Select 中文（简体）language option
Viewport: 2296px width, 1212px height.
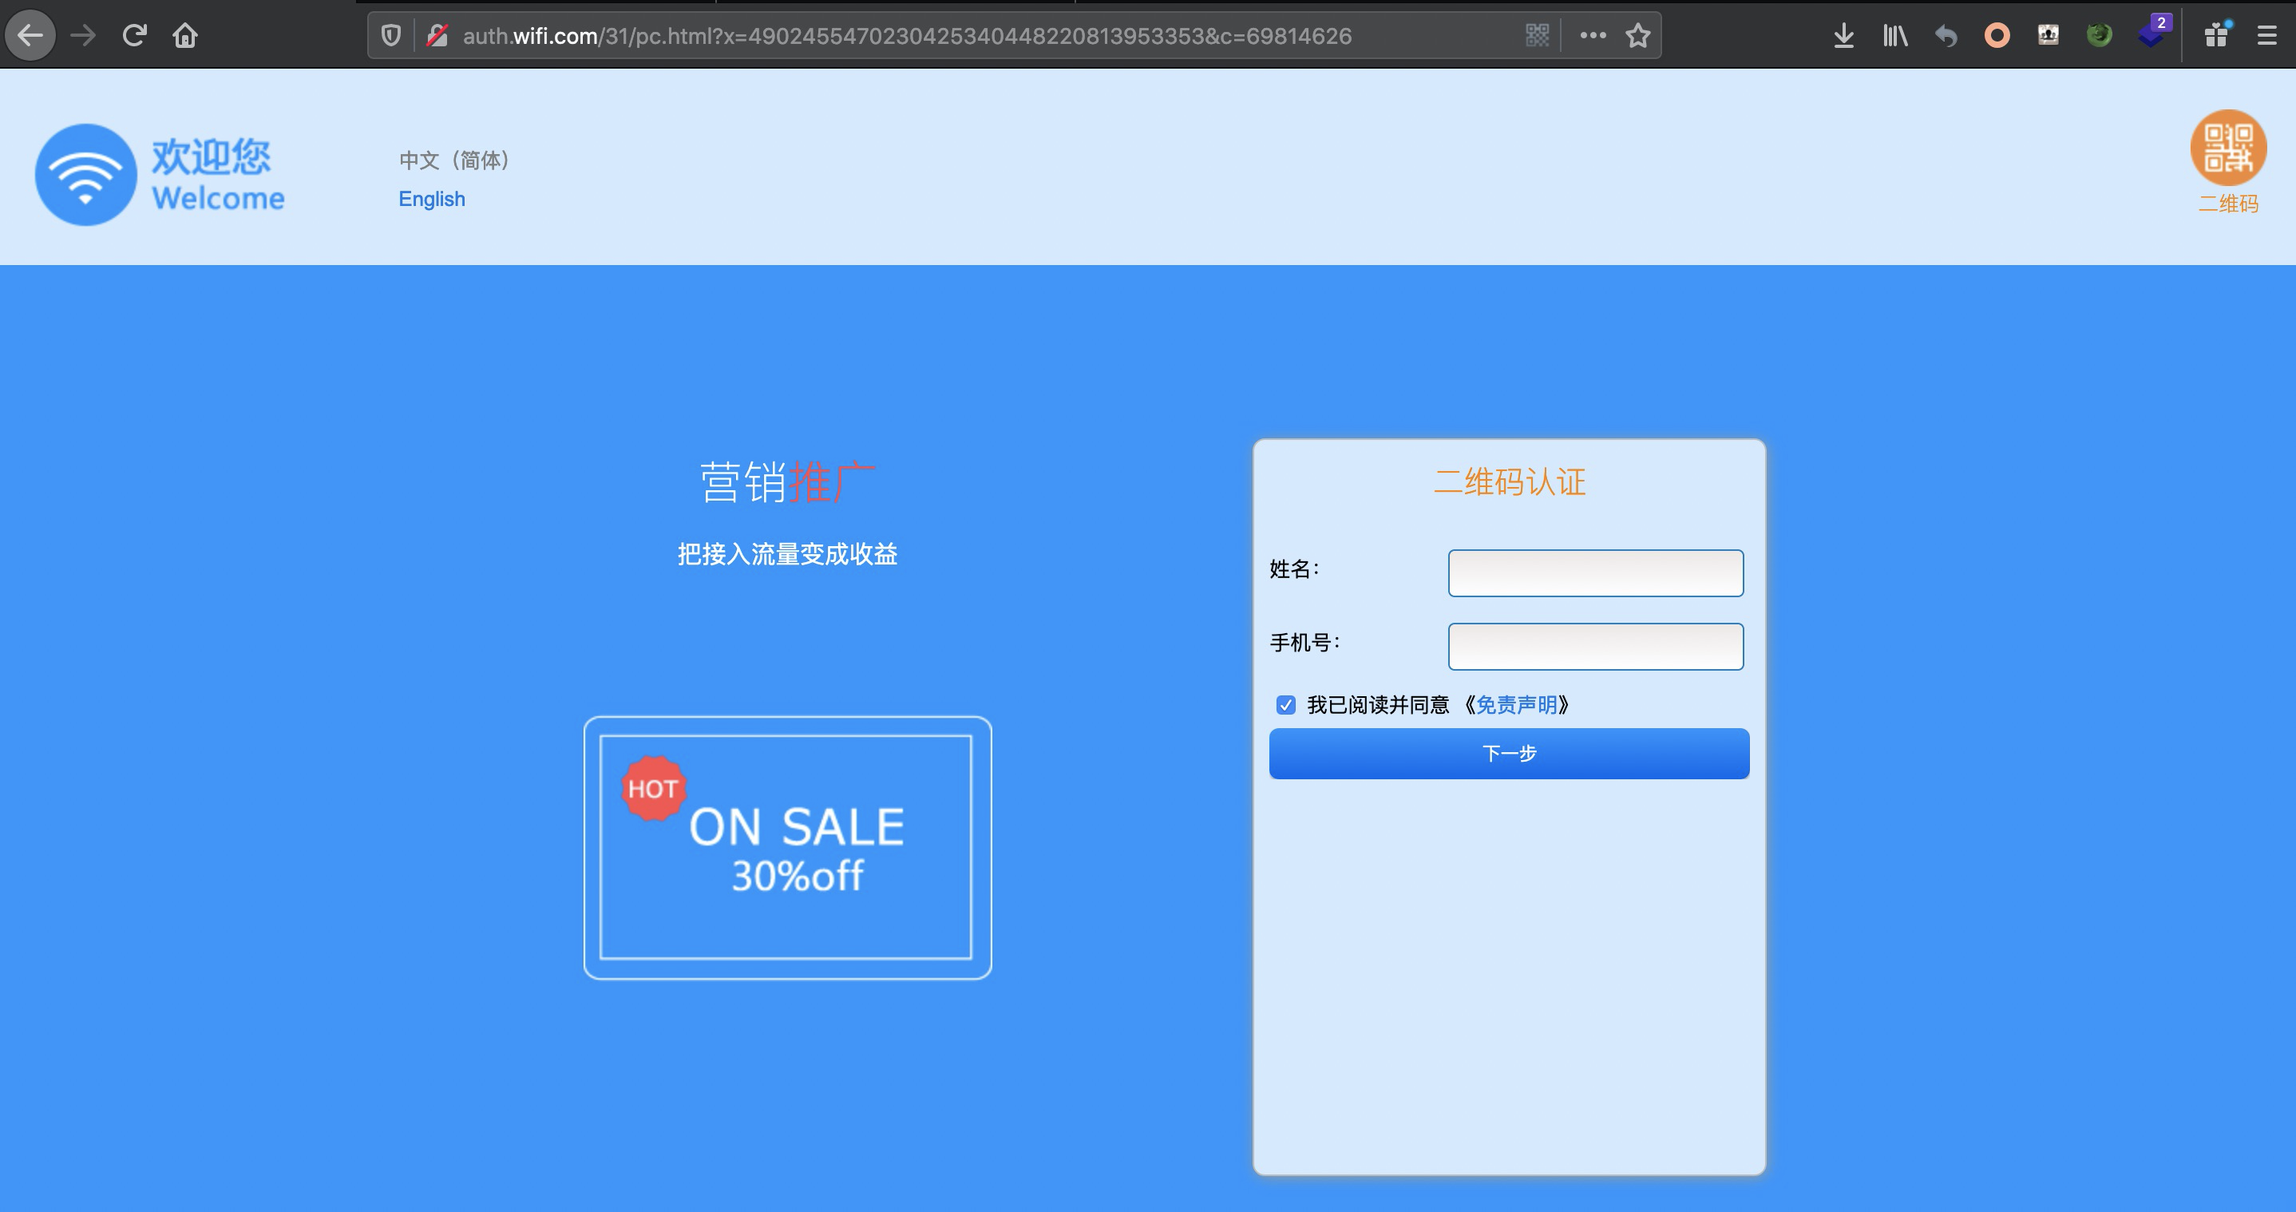(x=453, y=160)
